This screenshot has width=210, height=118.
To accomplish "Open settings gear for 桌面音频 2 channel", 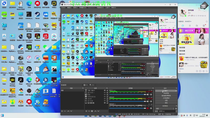I will (x=151, y=108).
